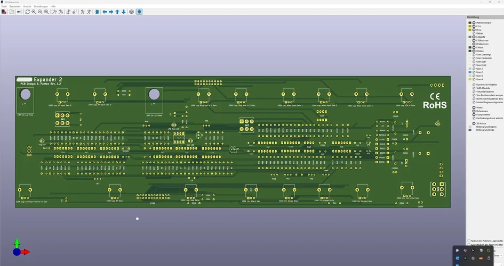Toggle orthographic projection cube icon

(131, 12)
